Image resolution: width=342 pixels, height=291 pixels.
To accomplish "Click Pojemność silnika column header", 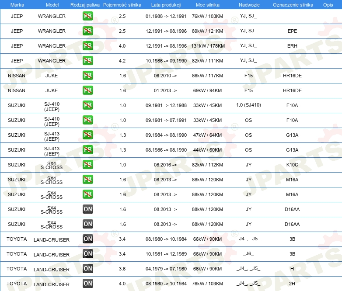I will tap(122, 5).
